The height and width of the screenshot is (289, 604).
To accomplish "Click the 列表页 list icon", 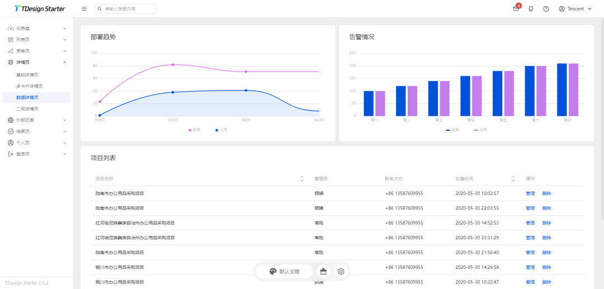I will point(11,40).
